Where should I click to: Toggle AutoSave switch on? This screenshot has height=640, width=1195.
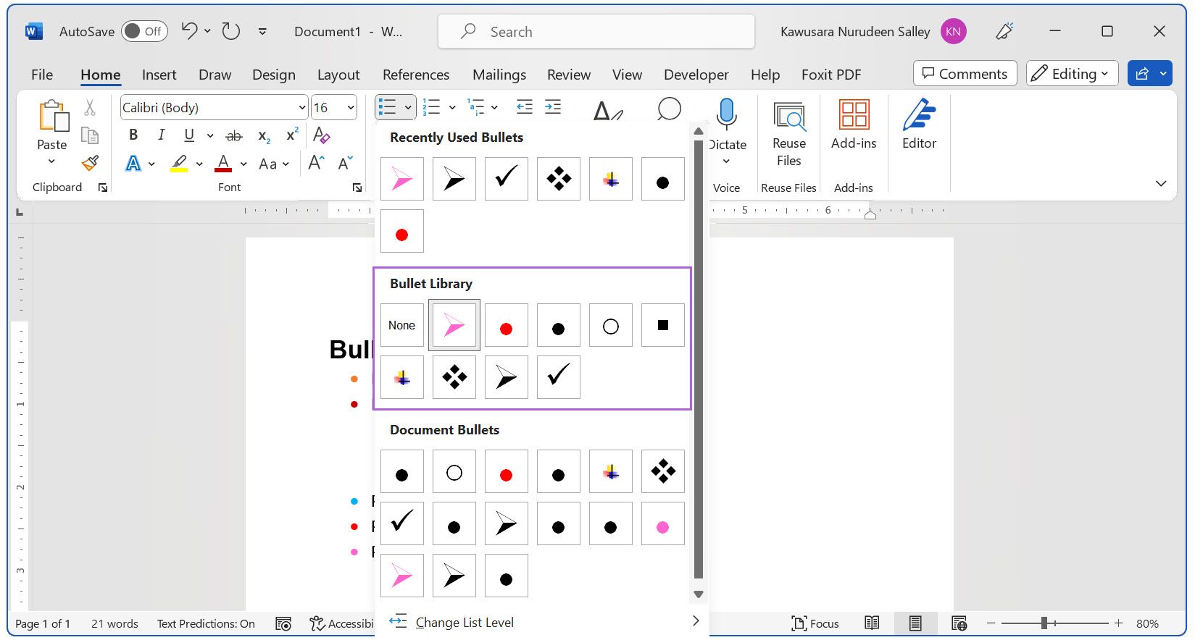[144, 31]
